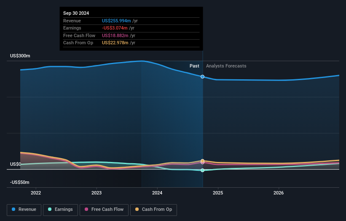
Task: Click the Analysts Forecasts label
Action: click(226, 66)
